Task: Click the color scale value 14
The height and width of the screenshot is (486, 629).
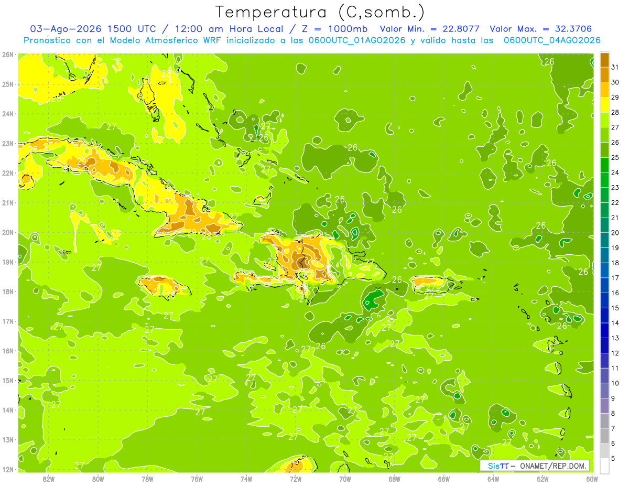Action: click(x=615, y=323)
